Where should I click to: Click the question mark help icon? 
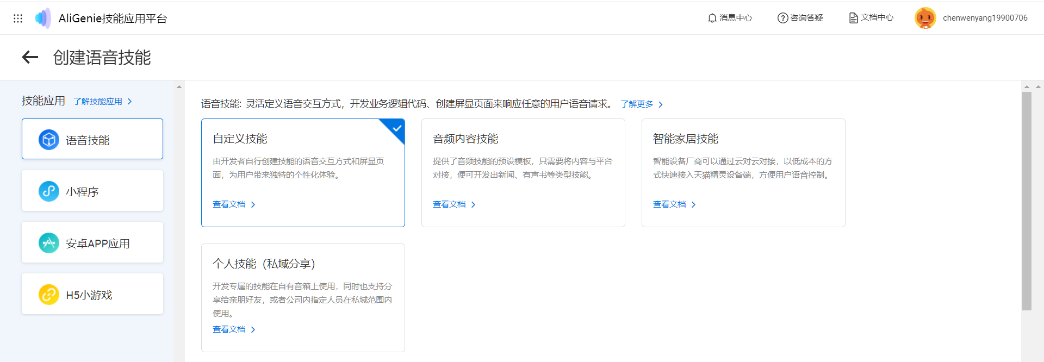[782, 18]
